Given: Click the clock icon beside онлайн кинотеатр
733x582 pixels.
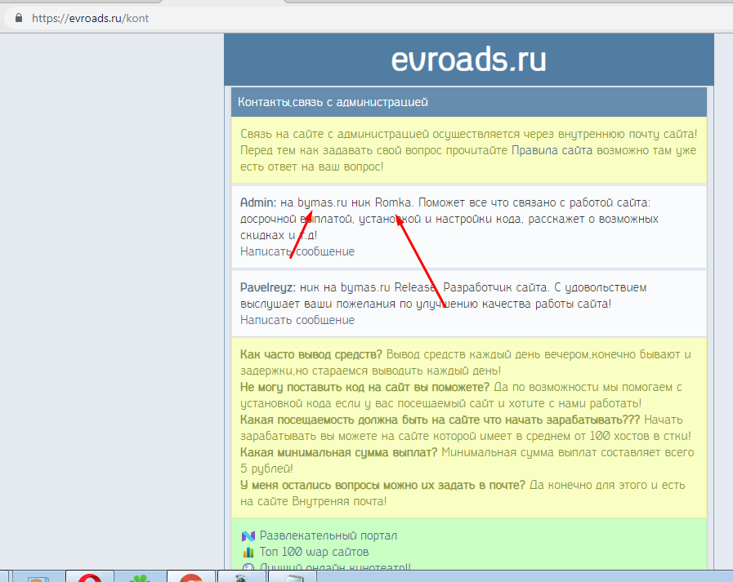Looking at the screenshot, I should coord(248,567).
